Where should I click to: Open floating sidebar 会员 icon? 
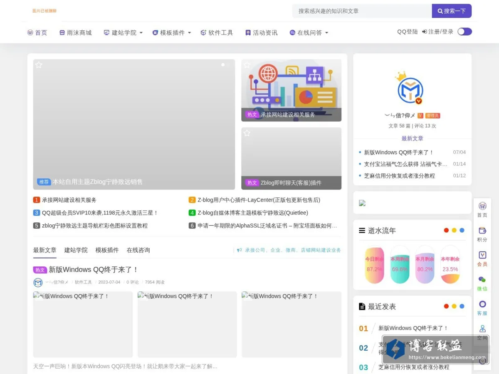482,255
